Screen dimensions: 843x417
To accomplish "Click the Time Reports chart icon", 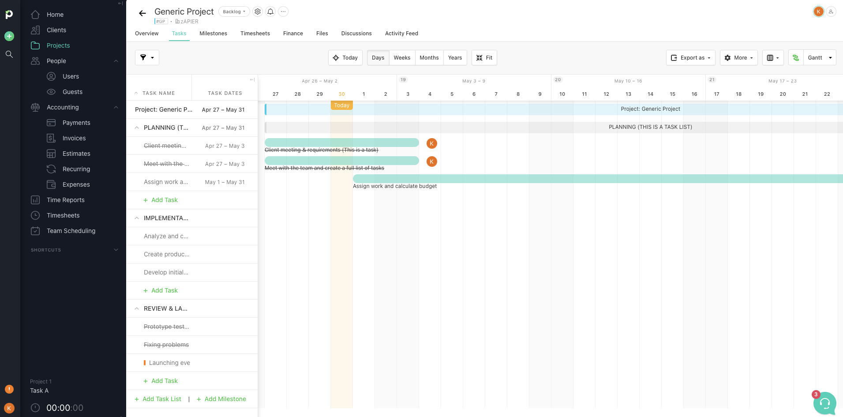I will (35, 200).
